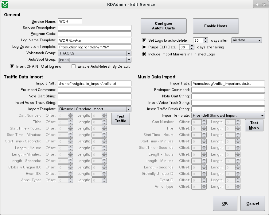Toggle Set Logs to auto-delete
Screen dimensions: 269x215
point(144,40)
